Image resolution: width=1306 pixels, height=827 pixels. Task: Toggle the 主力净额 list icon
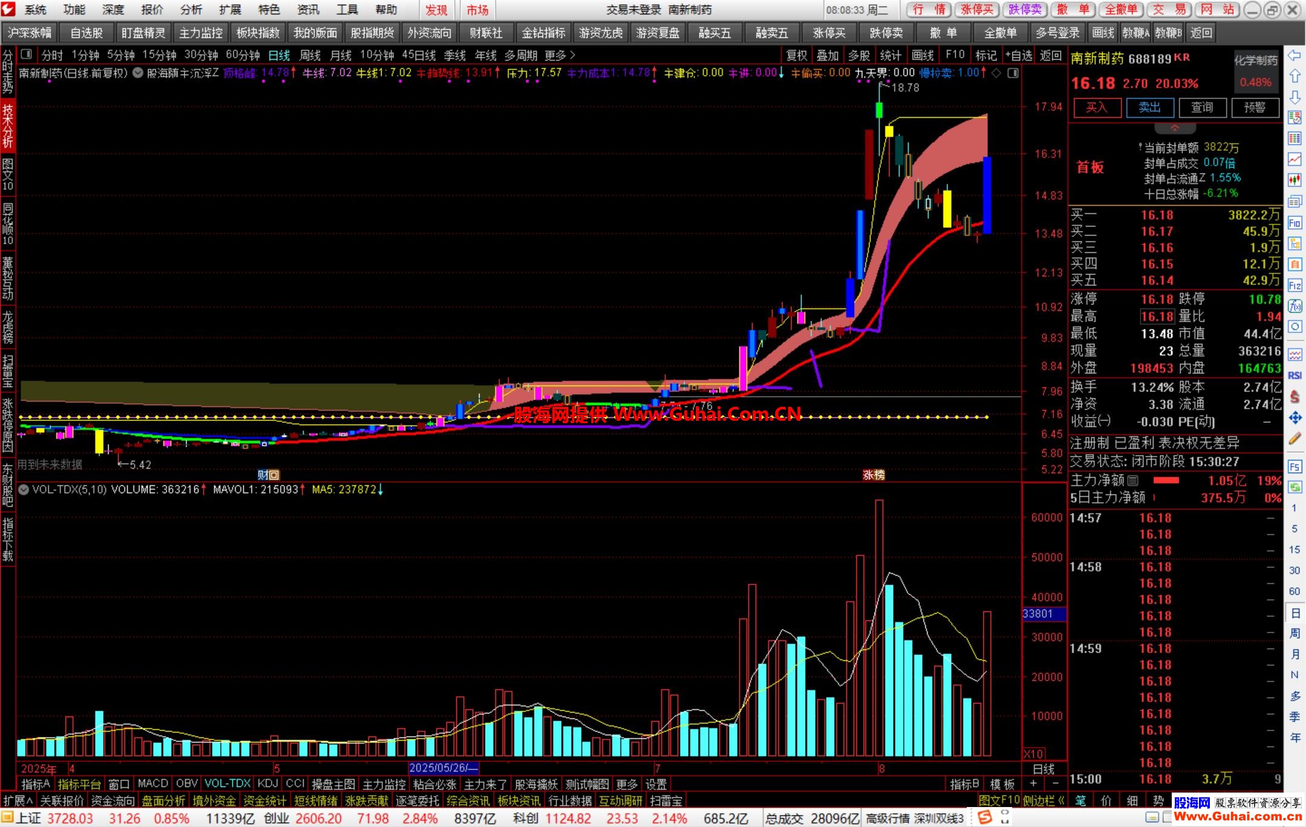1133,481
